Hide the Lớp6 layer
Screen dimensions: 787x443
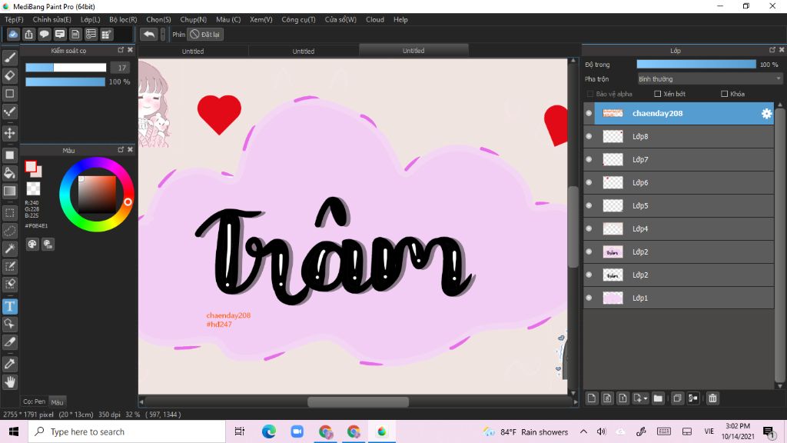589,182
